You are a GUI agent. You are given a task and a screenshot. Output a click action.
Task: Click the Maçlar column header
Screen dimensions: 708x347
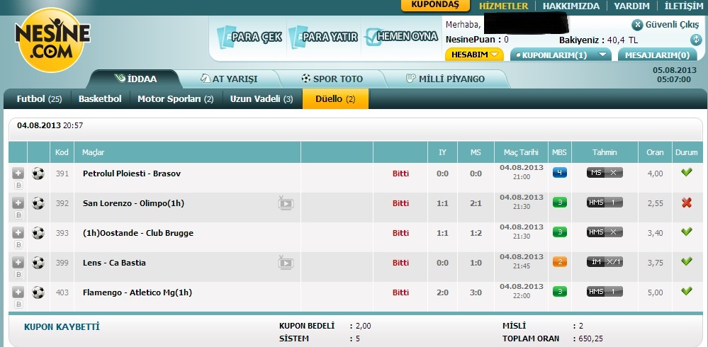[93, 152]
